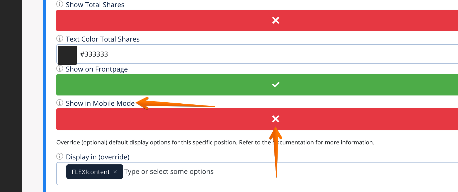Enable the Show Total Shares red toggle
Viewport: 458px width, 192px height.
pos(275,21)
